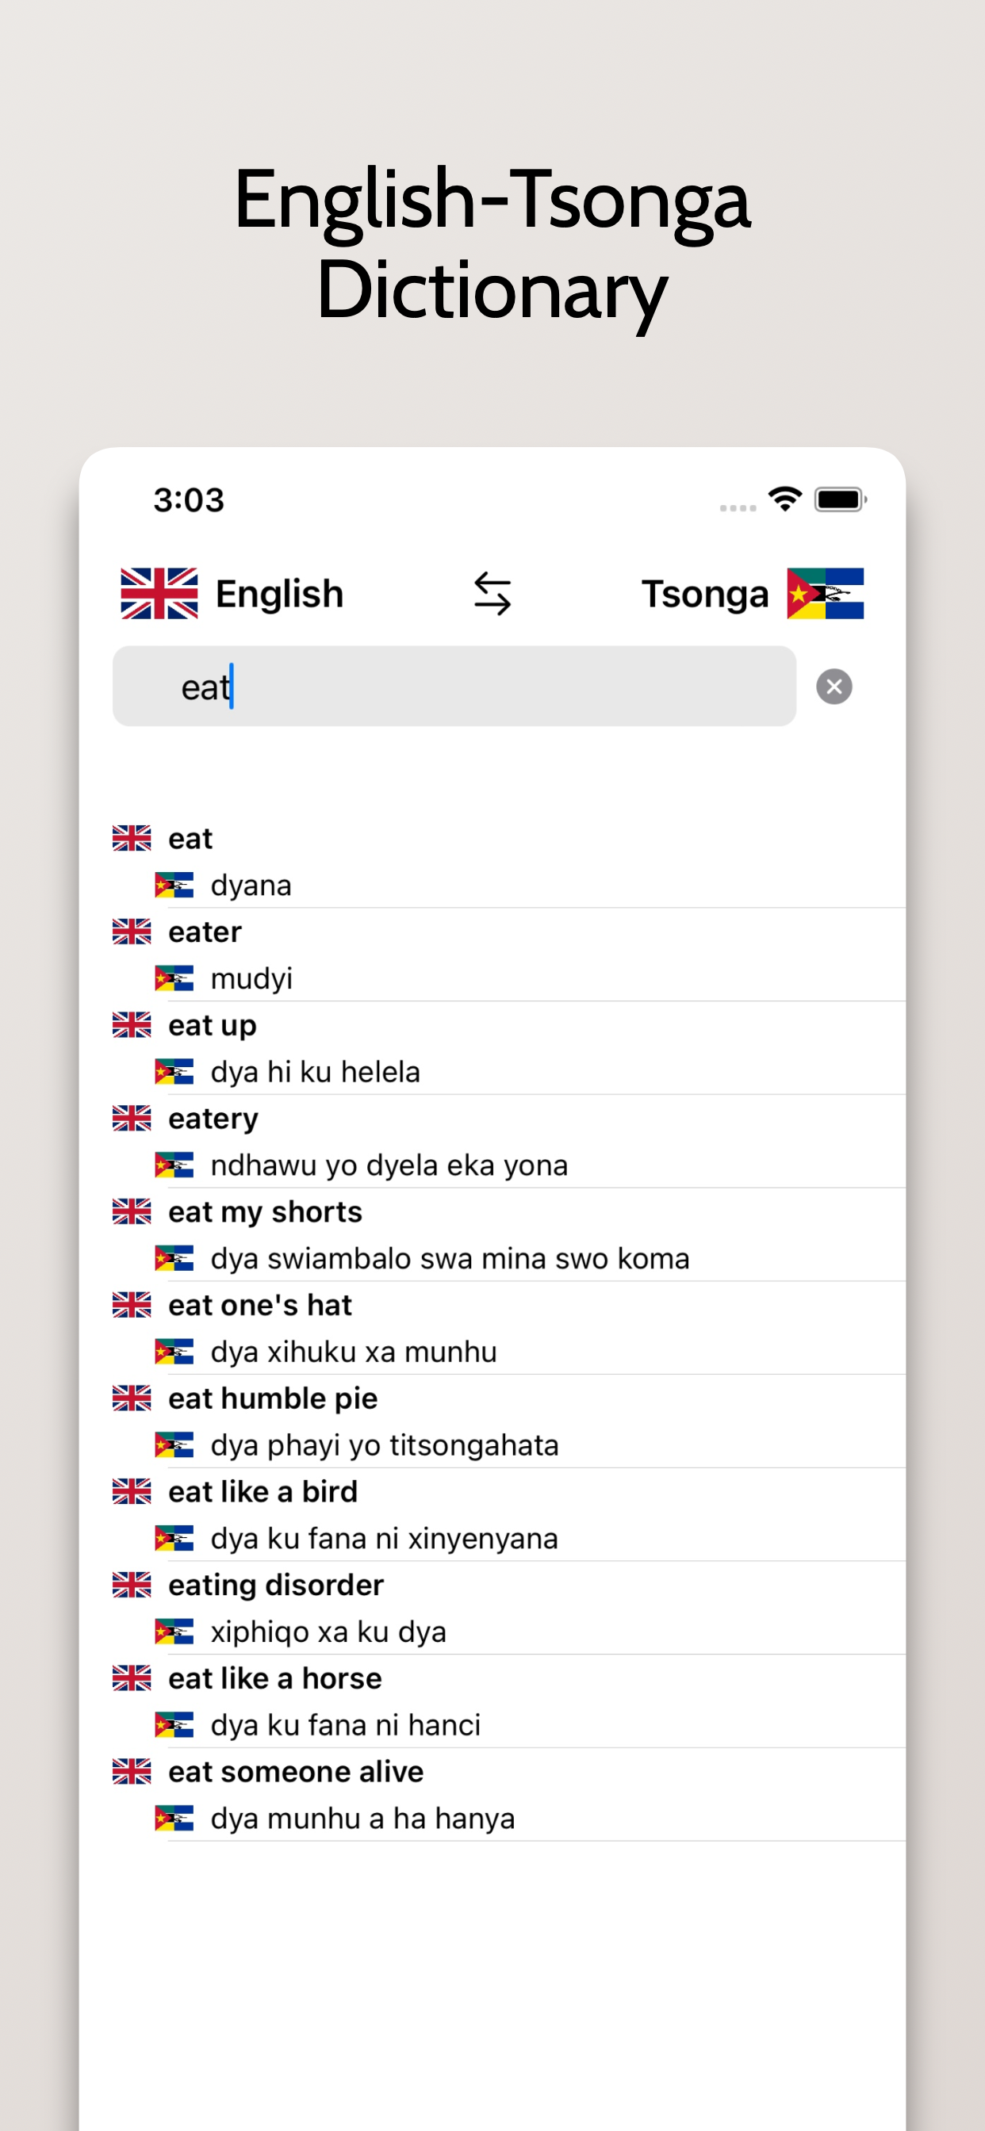Select translation 'dya ku fana ni hanci'
Viewport: 985px width, 2131px height.
click(345, 1725)
